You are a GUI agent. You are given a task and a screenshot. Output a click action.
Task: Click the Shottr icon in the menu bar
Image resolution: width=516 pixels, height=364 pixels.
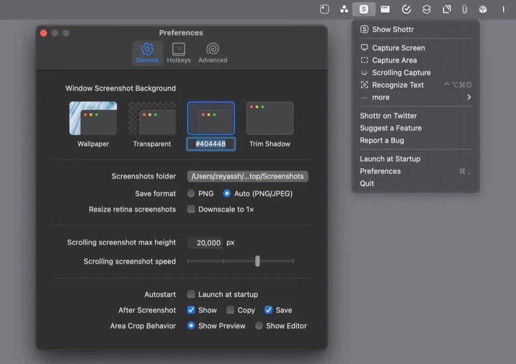pos(364,9)
